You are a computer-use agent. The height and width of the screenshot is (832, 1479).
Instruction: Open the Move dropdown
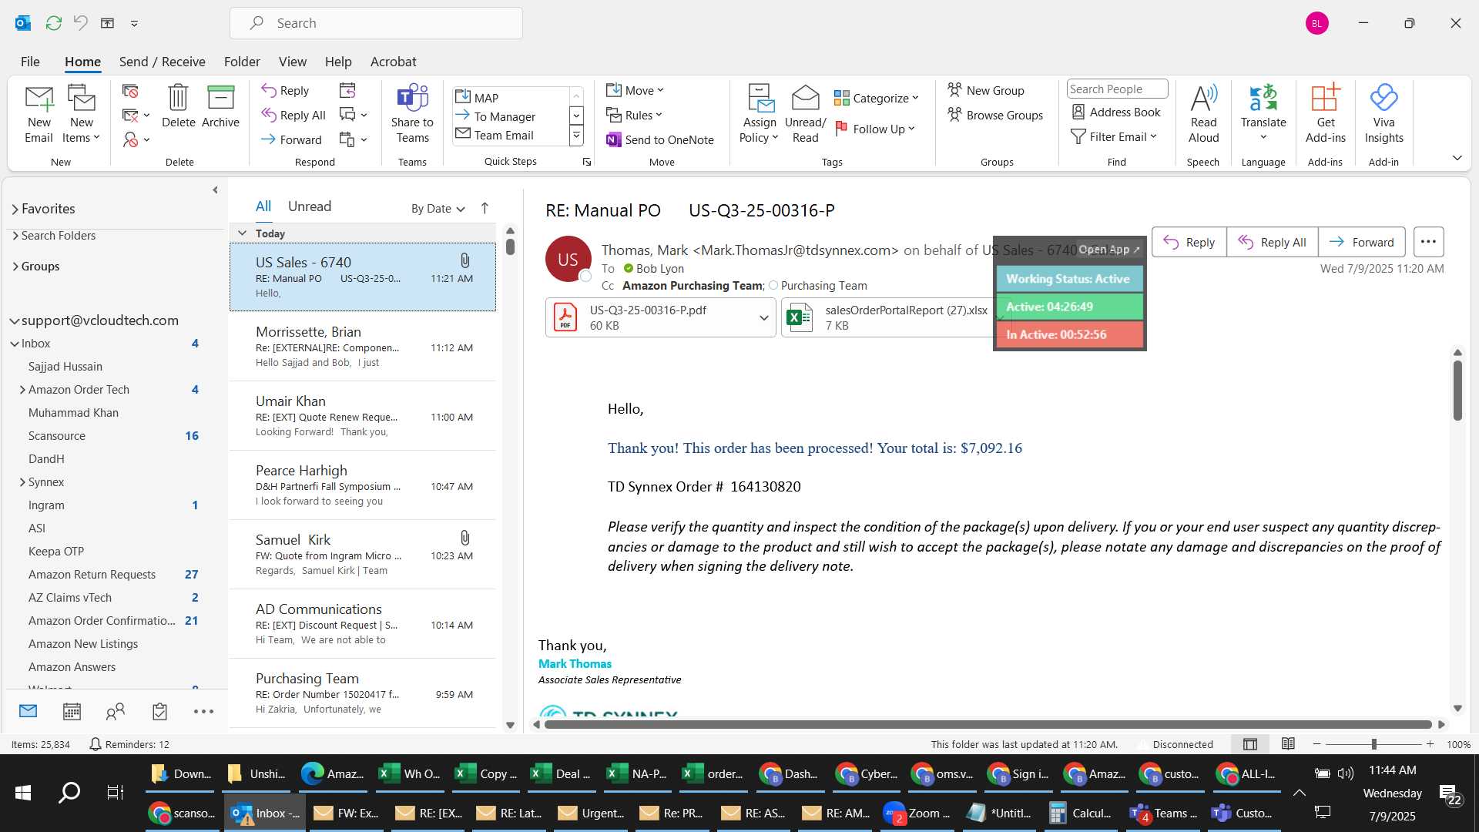[635, 91]
